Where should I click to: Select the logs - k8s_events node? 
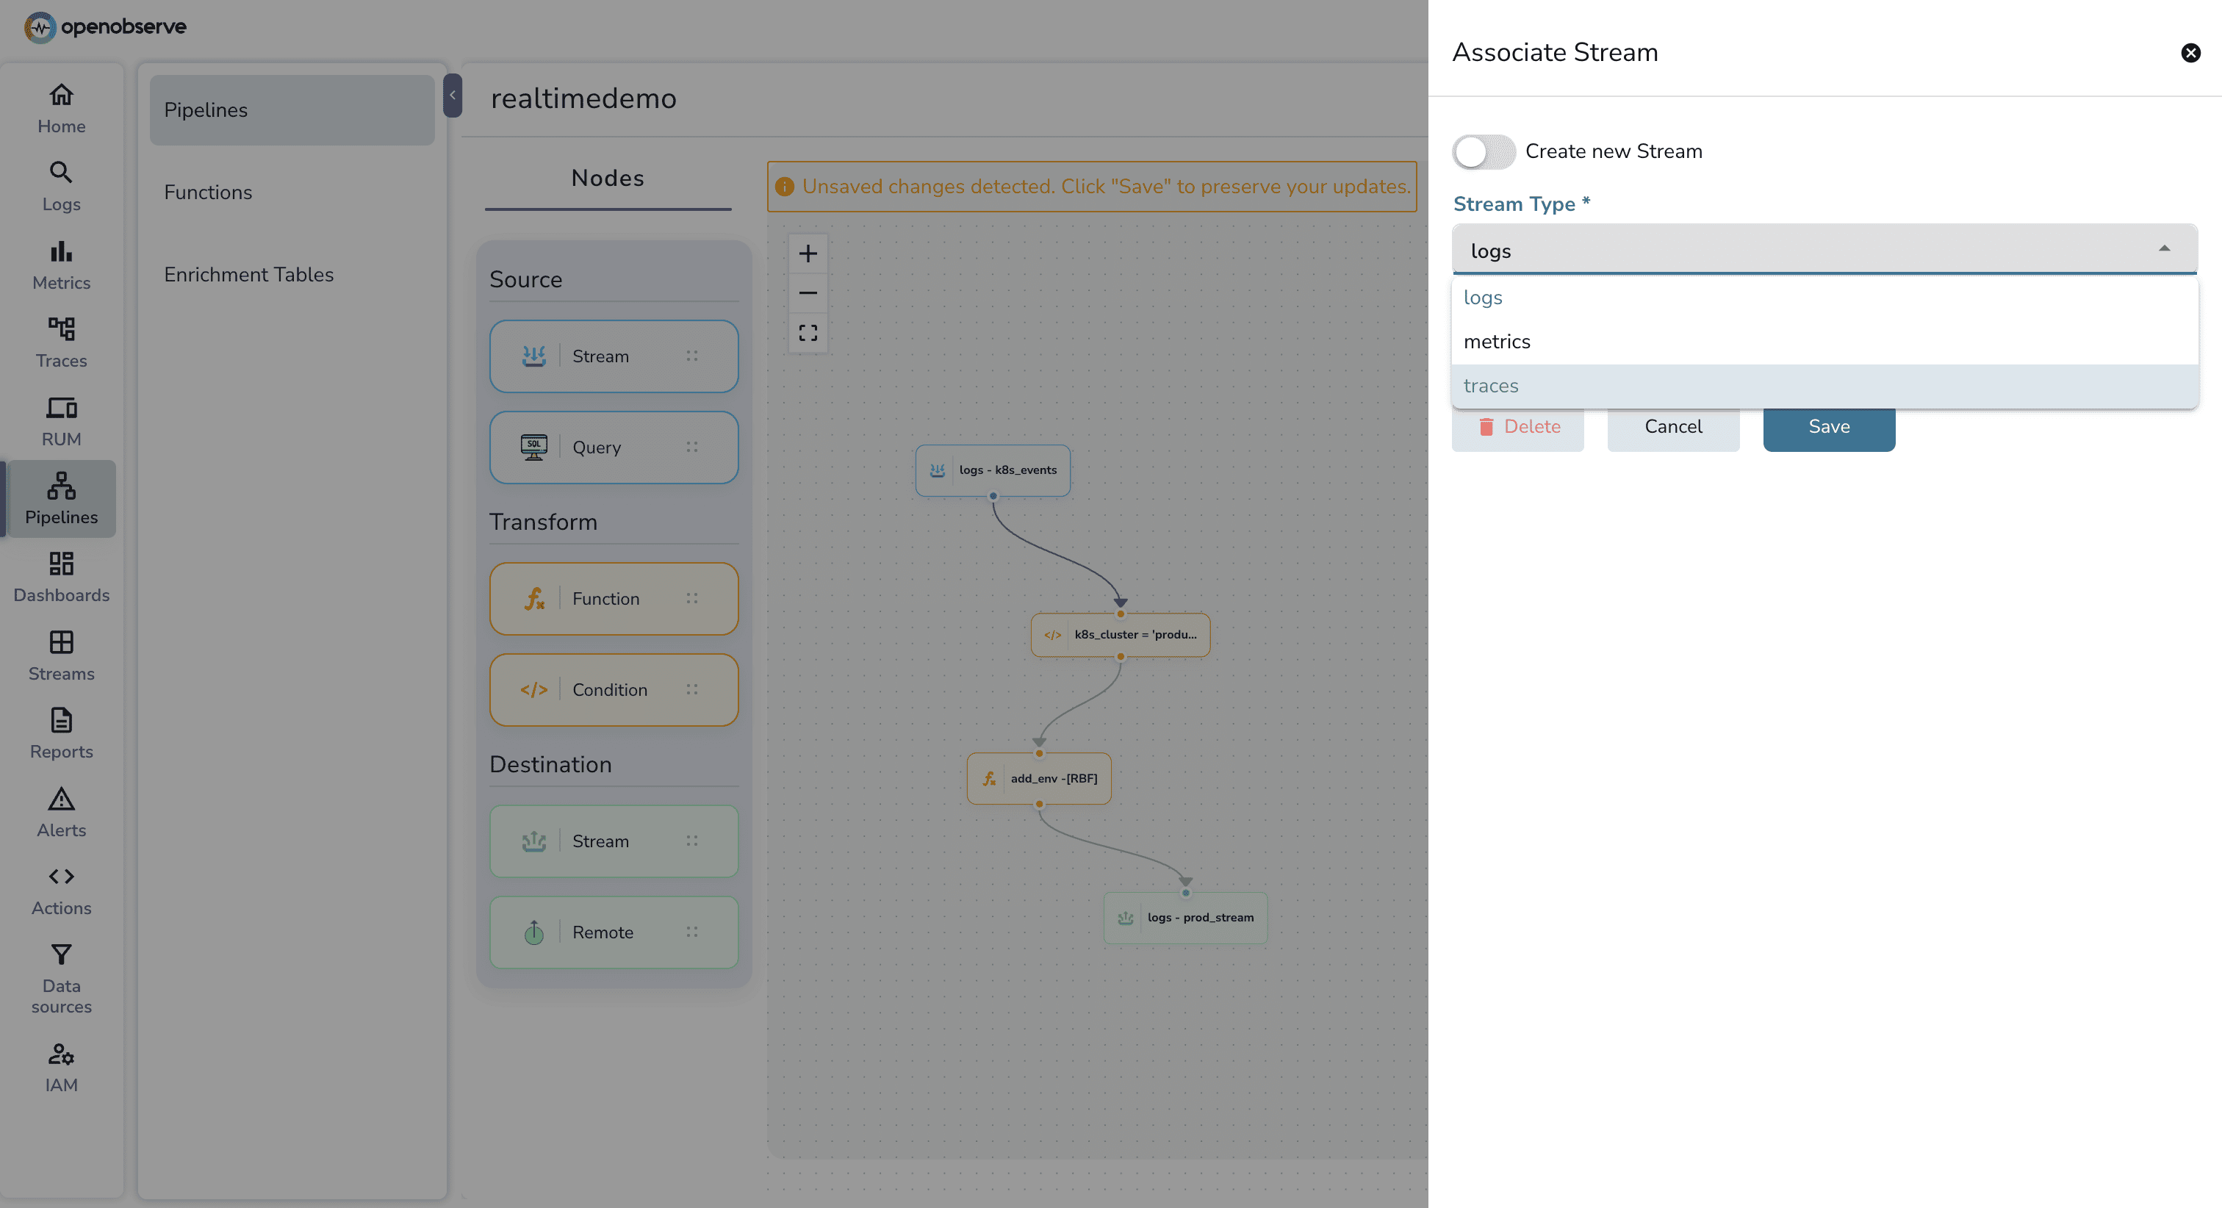tap(992, 470)
